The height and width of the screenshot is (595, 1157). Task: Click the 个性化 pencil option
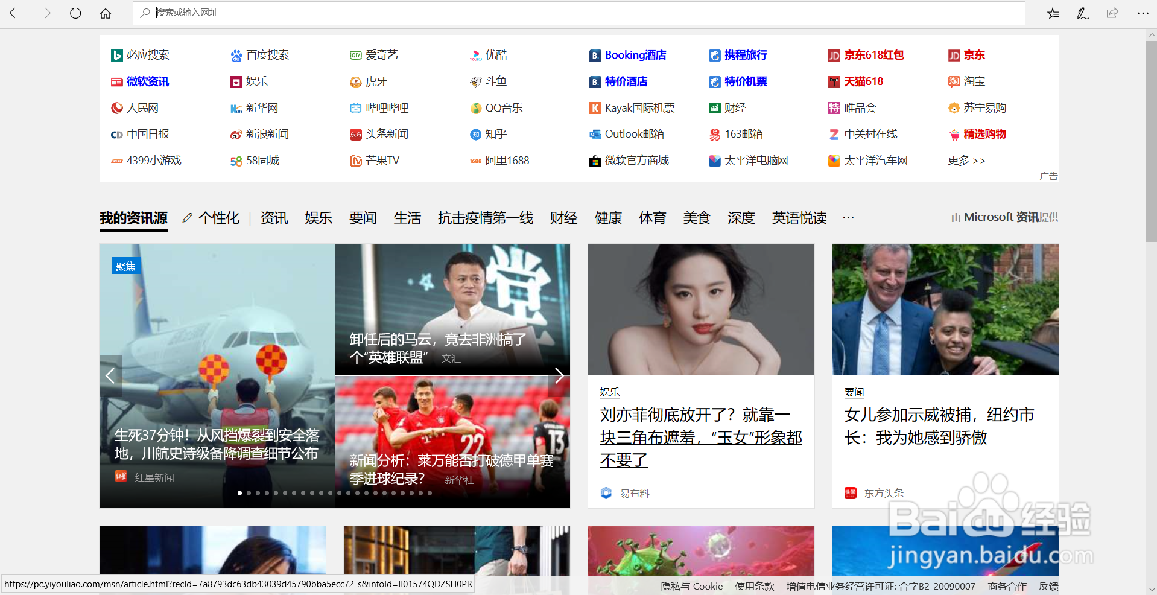point(211,218)
